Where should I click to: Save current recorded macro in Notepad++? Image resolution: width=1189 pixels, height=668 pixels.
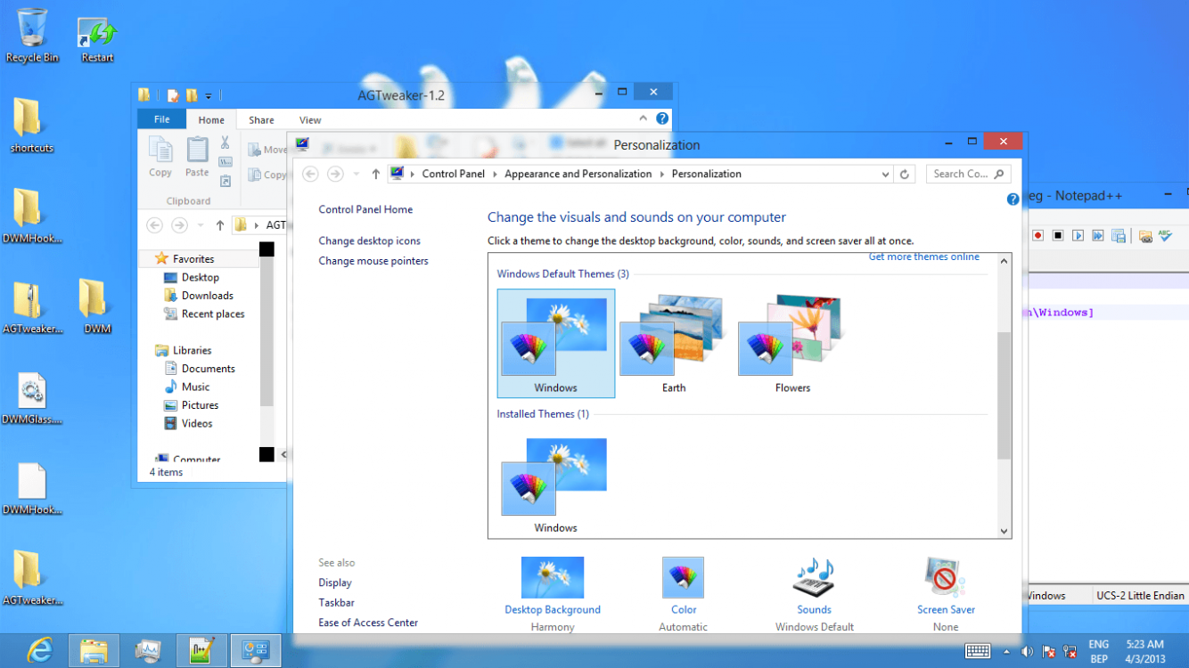(1117, 236)
